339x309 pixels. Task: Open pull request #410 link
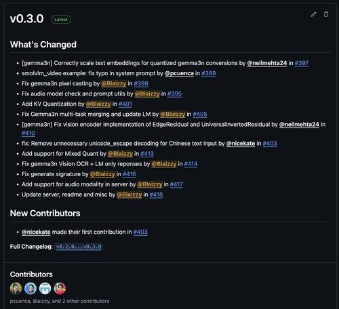click(28, 133)
